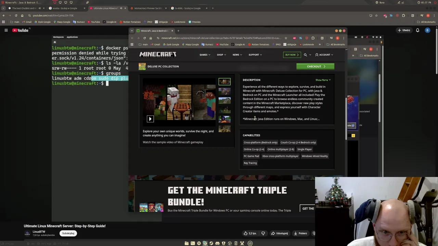The height and width of the screenshot is (246, 438).
Task: Select the second gameplay thumbnail
Action: (x=224, y=91)
